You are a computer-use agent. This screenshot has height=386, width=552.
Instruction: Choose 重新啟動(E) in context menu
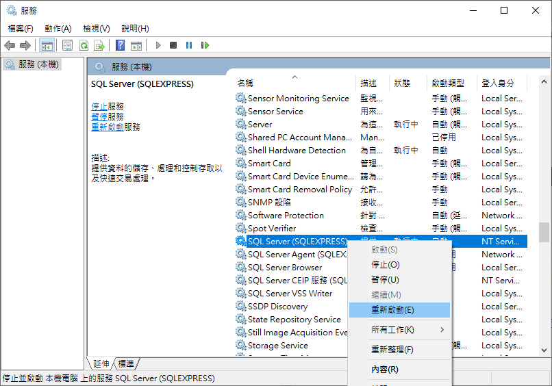click(399, 310)
